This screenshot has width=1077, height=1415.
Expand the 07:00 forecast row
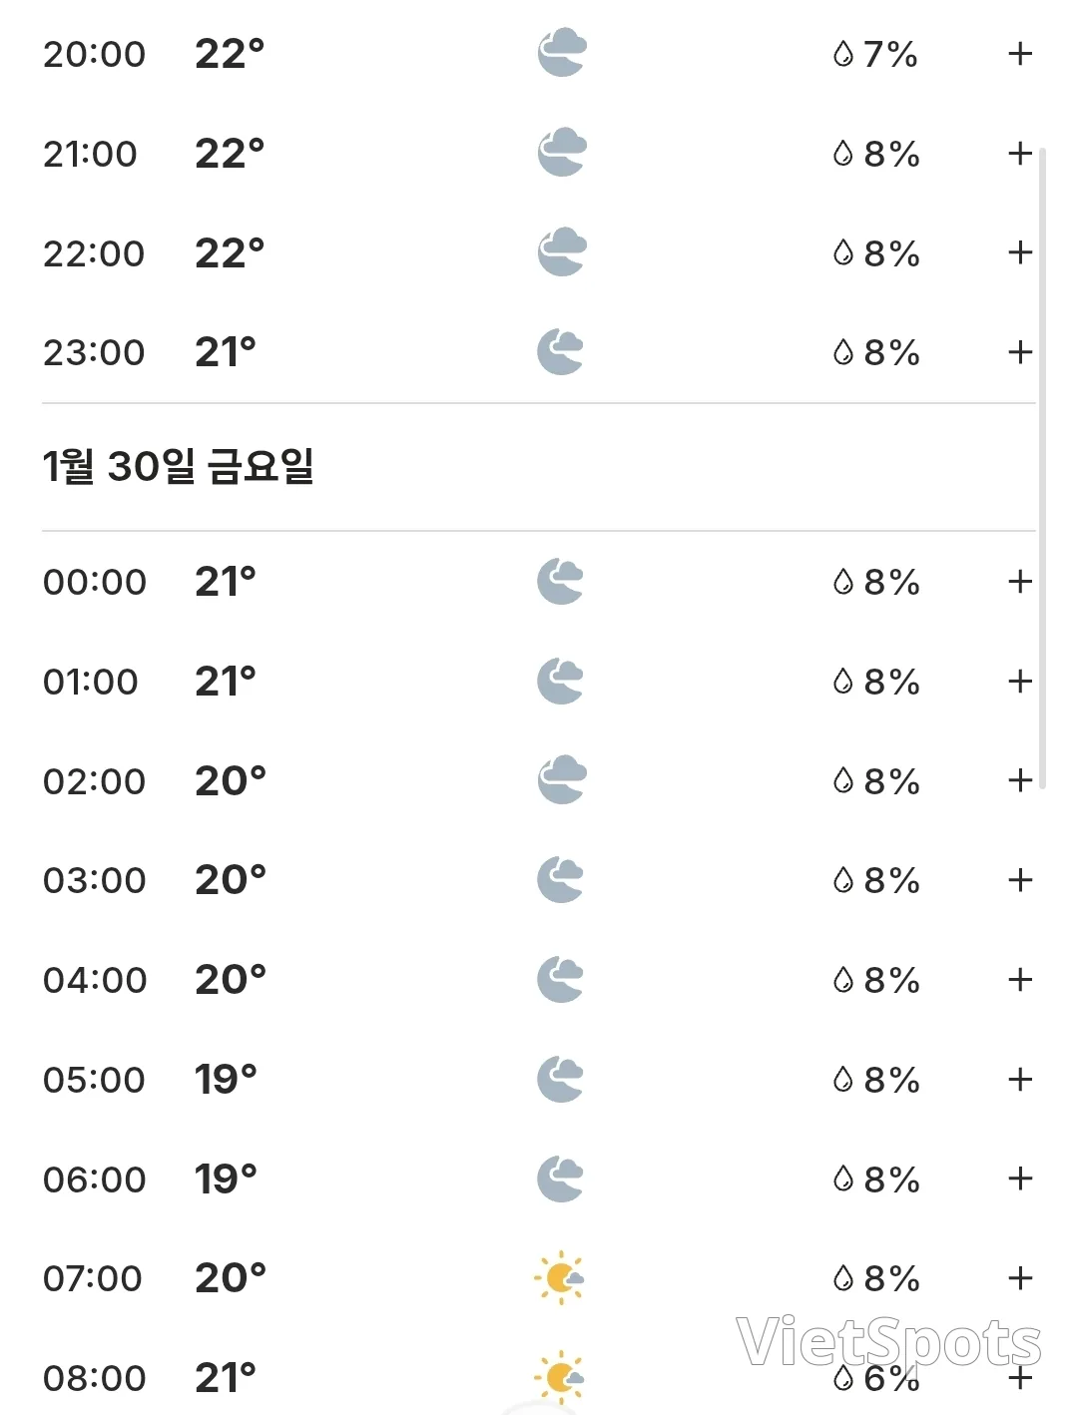tap(1019, 1278)
